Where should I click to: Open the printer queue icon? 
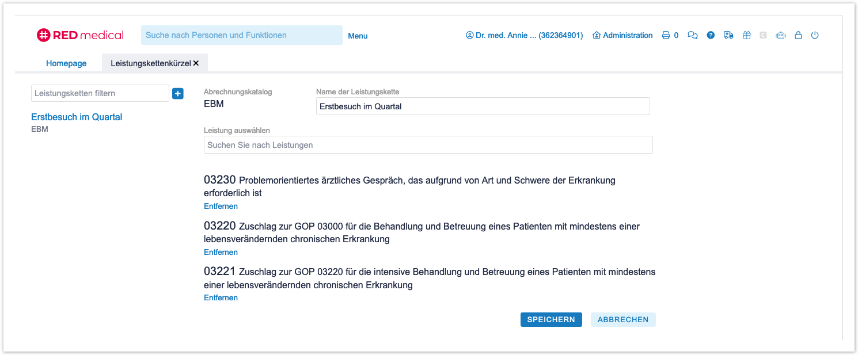(x=666, y=35)
